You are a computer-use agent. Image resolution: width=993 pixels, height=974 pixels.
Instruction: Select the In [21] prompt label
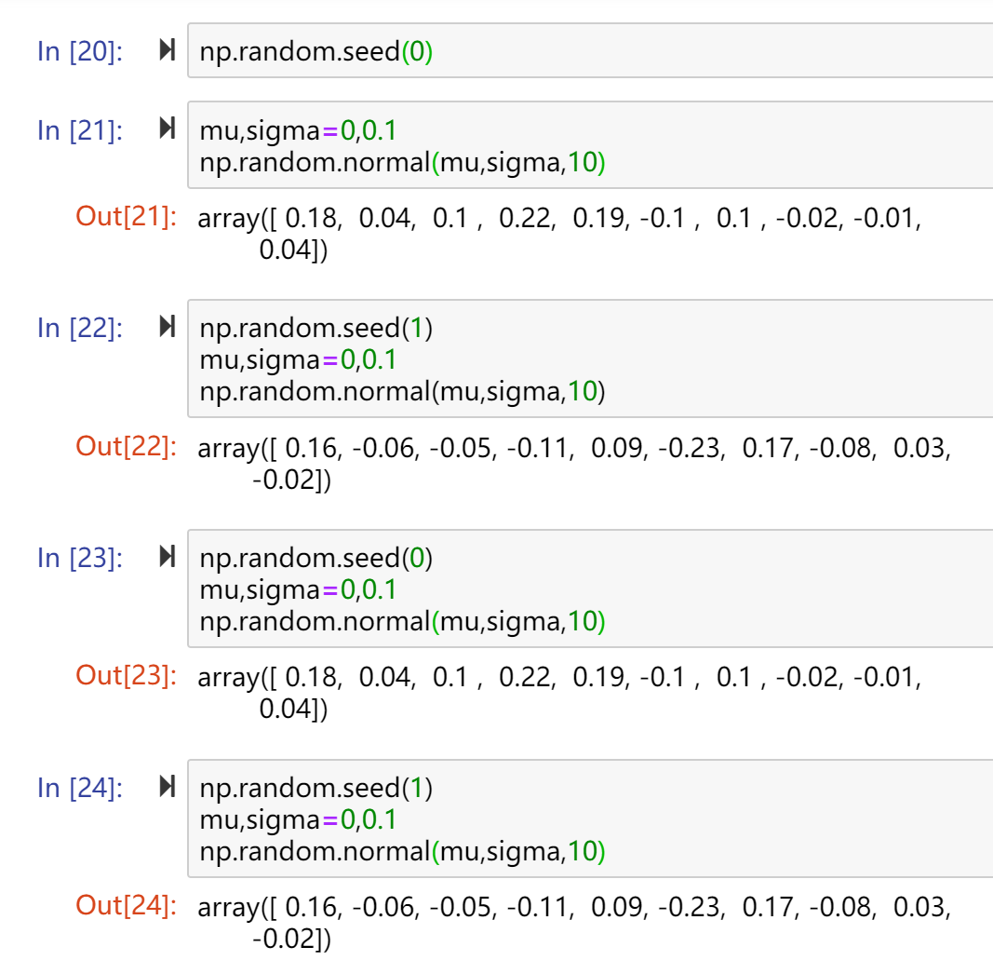point(80,130)
